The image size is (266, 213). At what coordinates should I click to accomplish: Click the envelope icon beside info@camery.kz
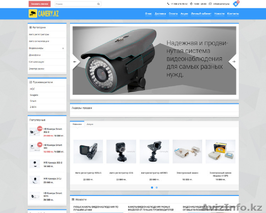[x=210, y=4]
